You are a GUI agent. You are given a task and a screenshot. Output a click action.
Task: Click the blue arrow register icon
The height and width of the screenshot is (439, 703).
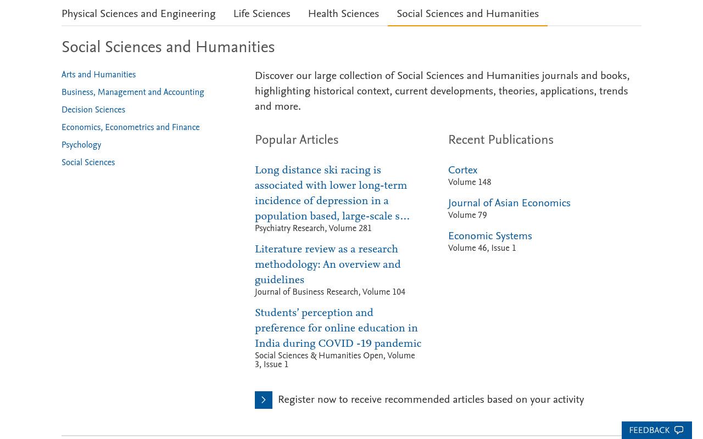pyautogui.click(x=264, y=400)
